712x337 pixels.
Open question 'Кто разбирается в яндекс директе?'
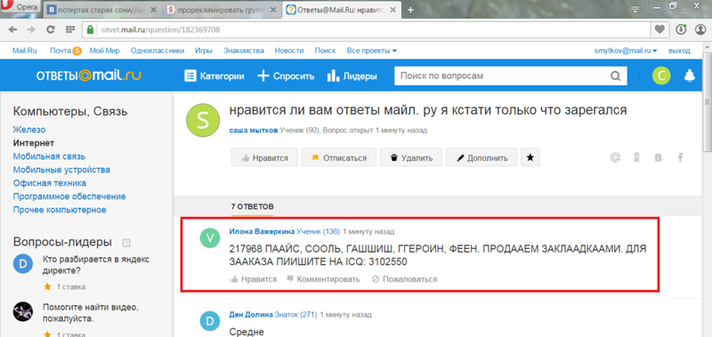click(x=96, y=265)
